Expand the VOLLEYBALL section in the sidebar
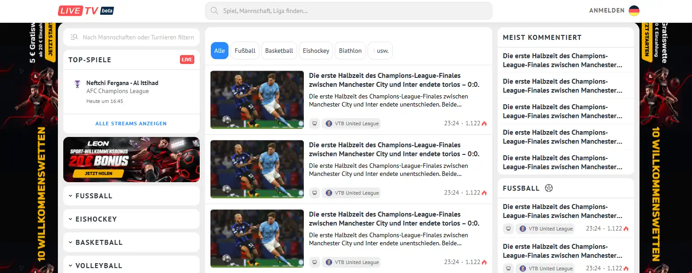 point(131,265)
